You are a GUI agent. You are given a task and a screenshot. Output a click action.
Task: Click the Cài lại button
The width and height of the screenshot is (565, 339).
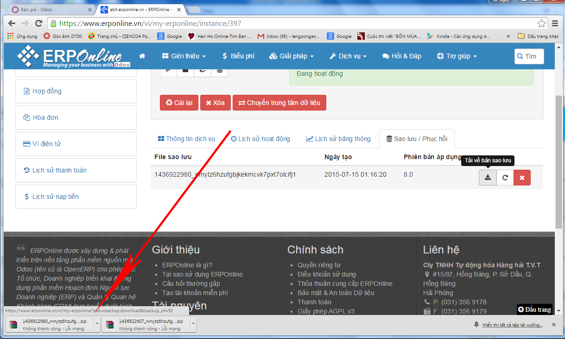(179, 103)
